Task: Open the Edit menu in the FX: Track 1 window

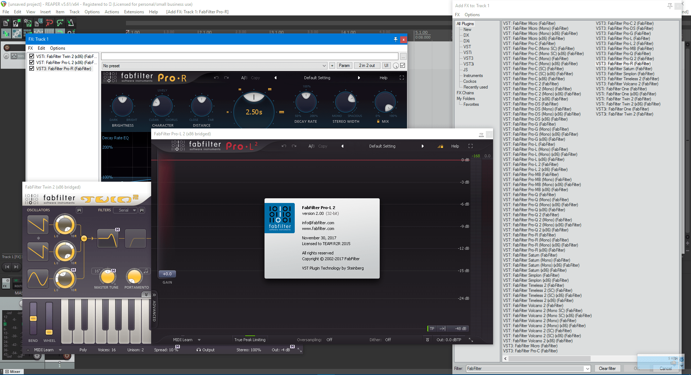Action: click(x=41, y=48)
